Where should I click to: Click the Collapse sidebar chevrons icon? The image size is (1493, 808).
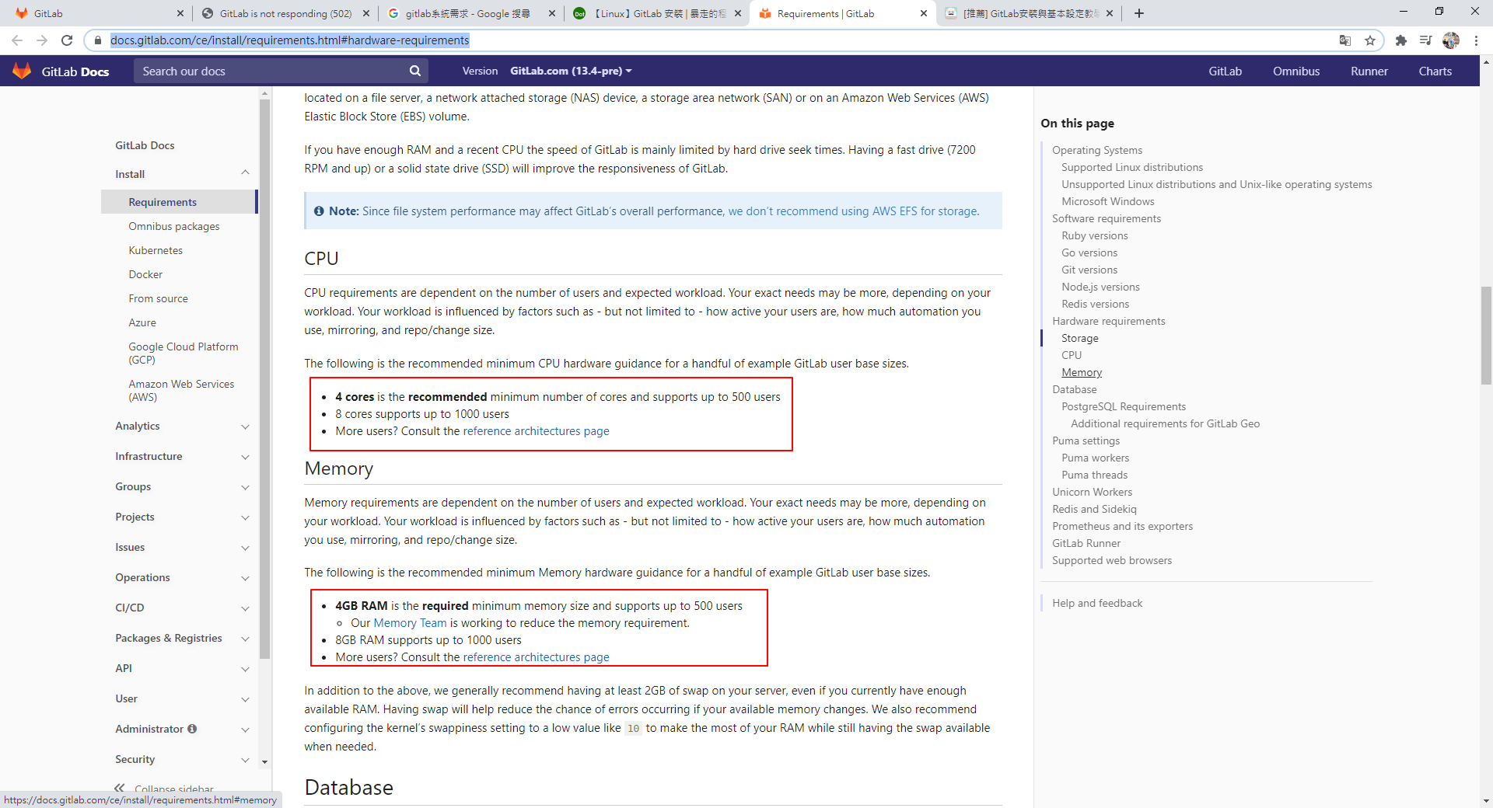click(x=119, y=788)
